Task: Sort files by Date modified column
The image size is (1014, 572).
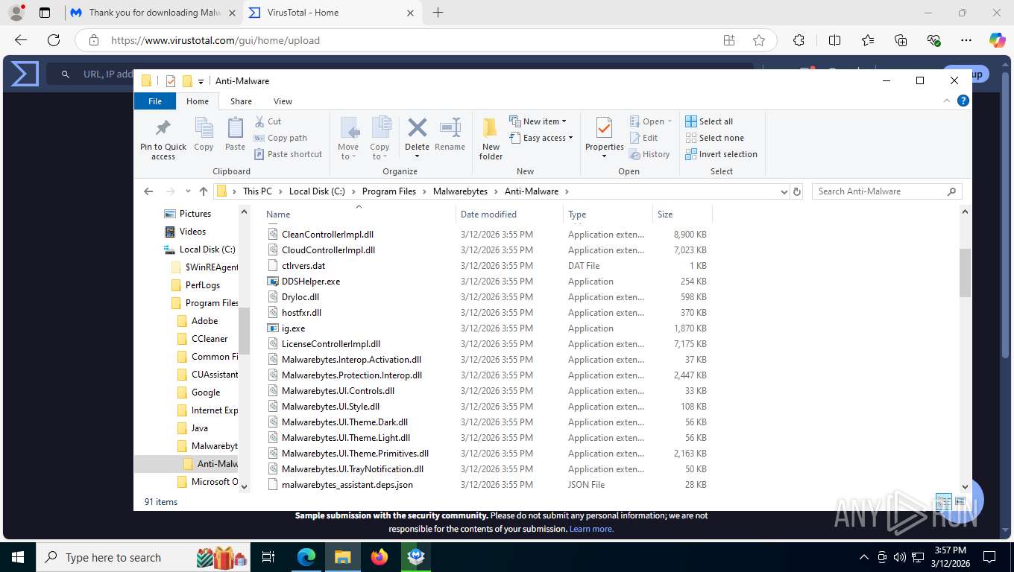Action: 509,214
